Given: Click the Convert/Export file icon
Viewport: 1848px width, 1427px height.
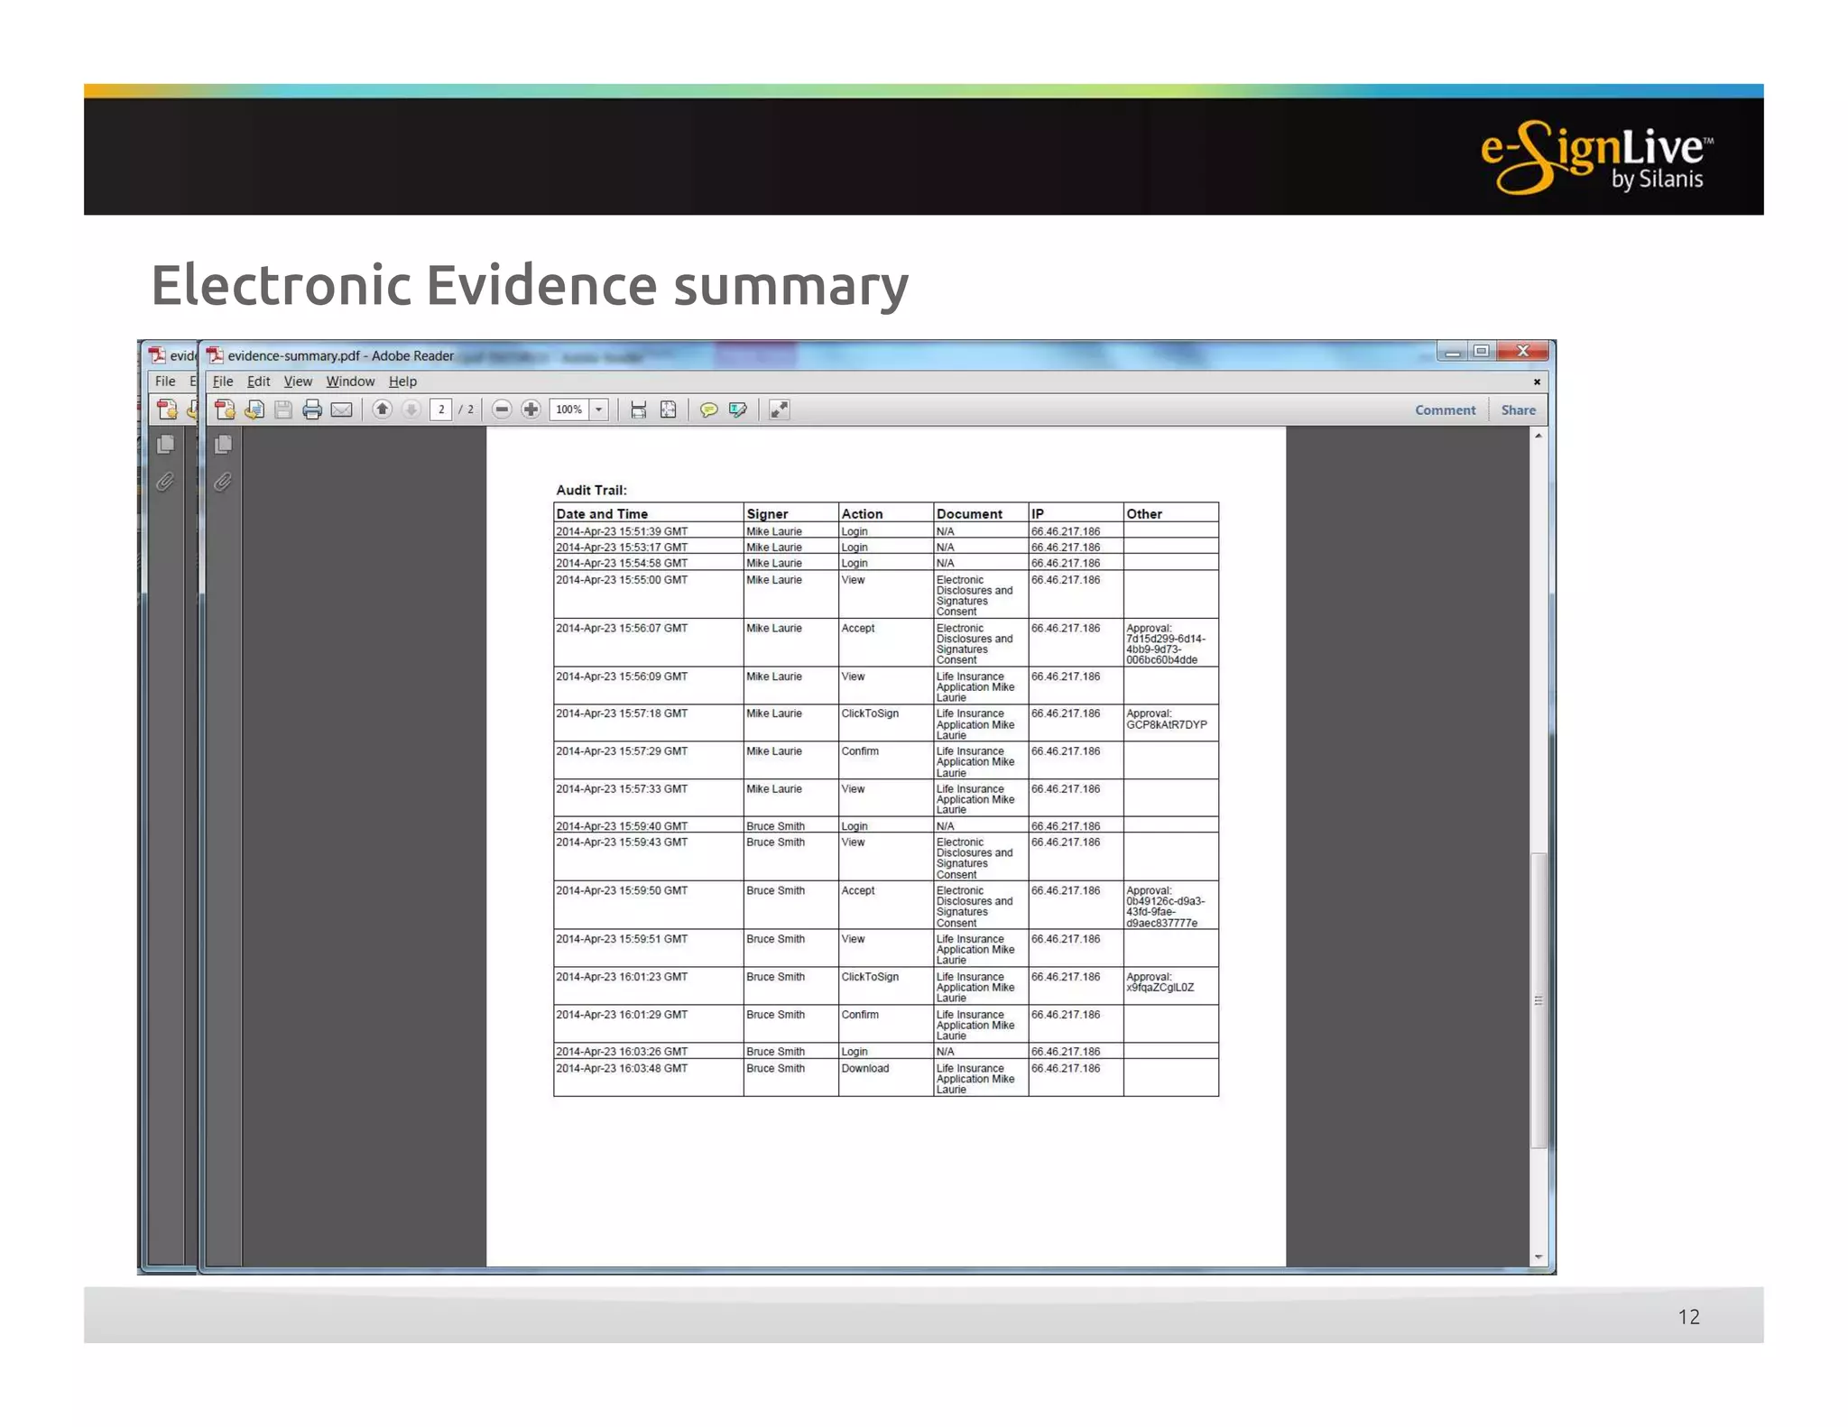Looking at the screenshot, I should 254,410.
